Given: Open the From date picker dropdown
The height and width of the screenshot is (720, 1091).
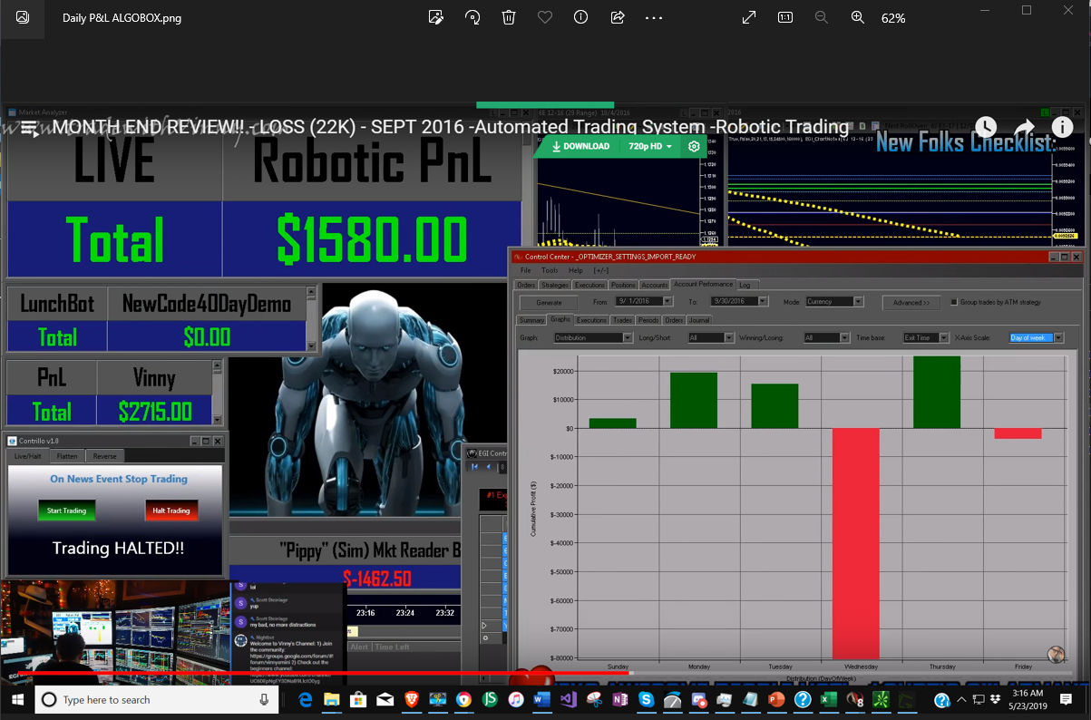Looking at the screenshot, I should [667, 301].
